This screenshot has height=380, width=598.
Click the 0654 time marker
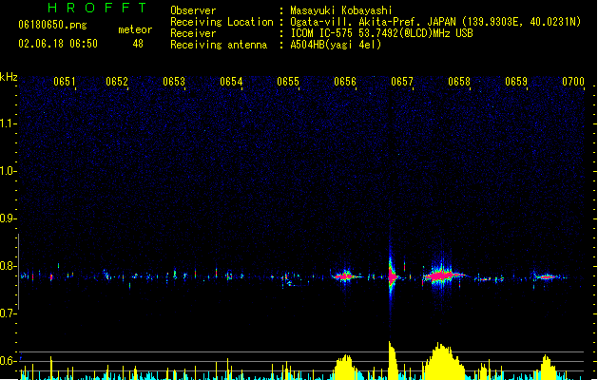click(x=231, y=82)
